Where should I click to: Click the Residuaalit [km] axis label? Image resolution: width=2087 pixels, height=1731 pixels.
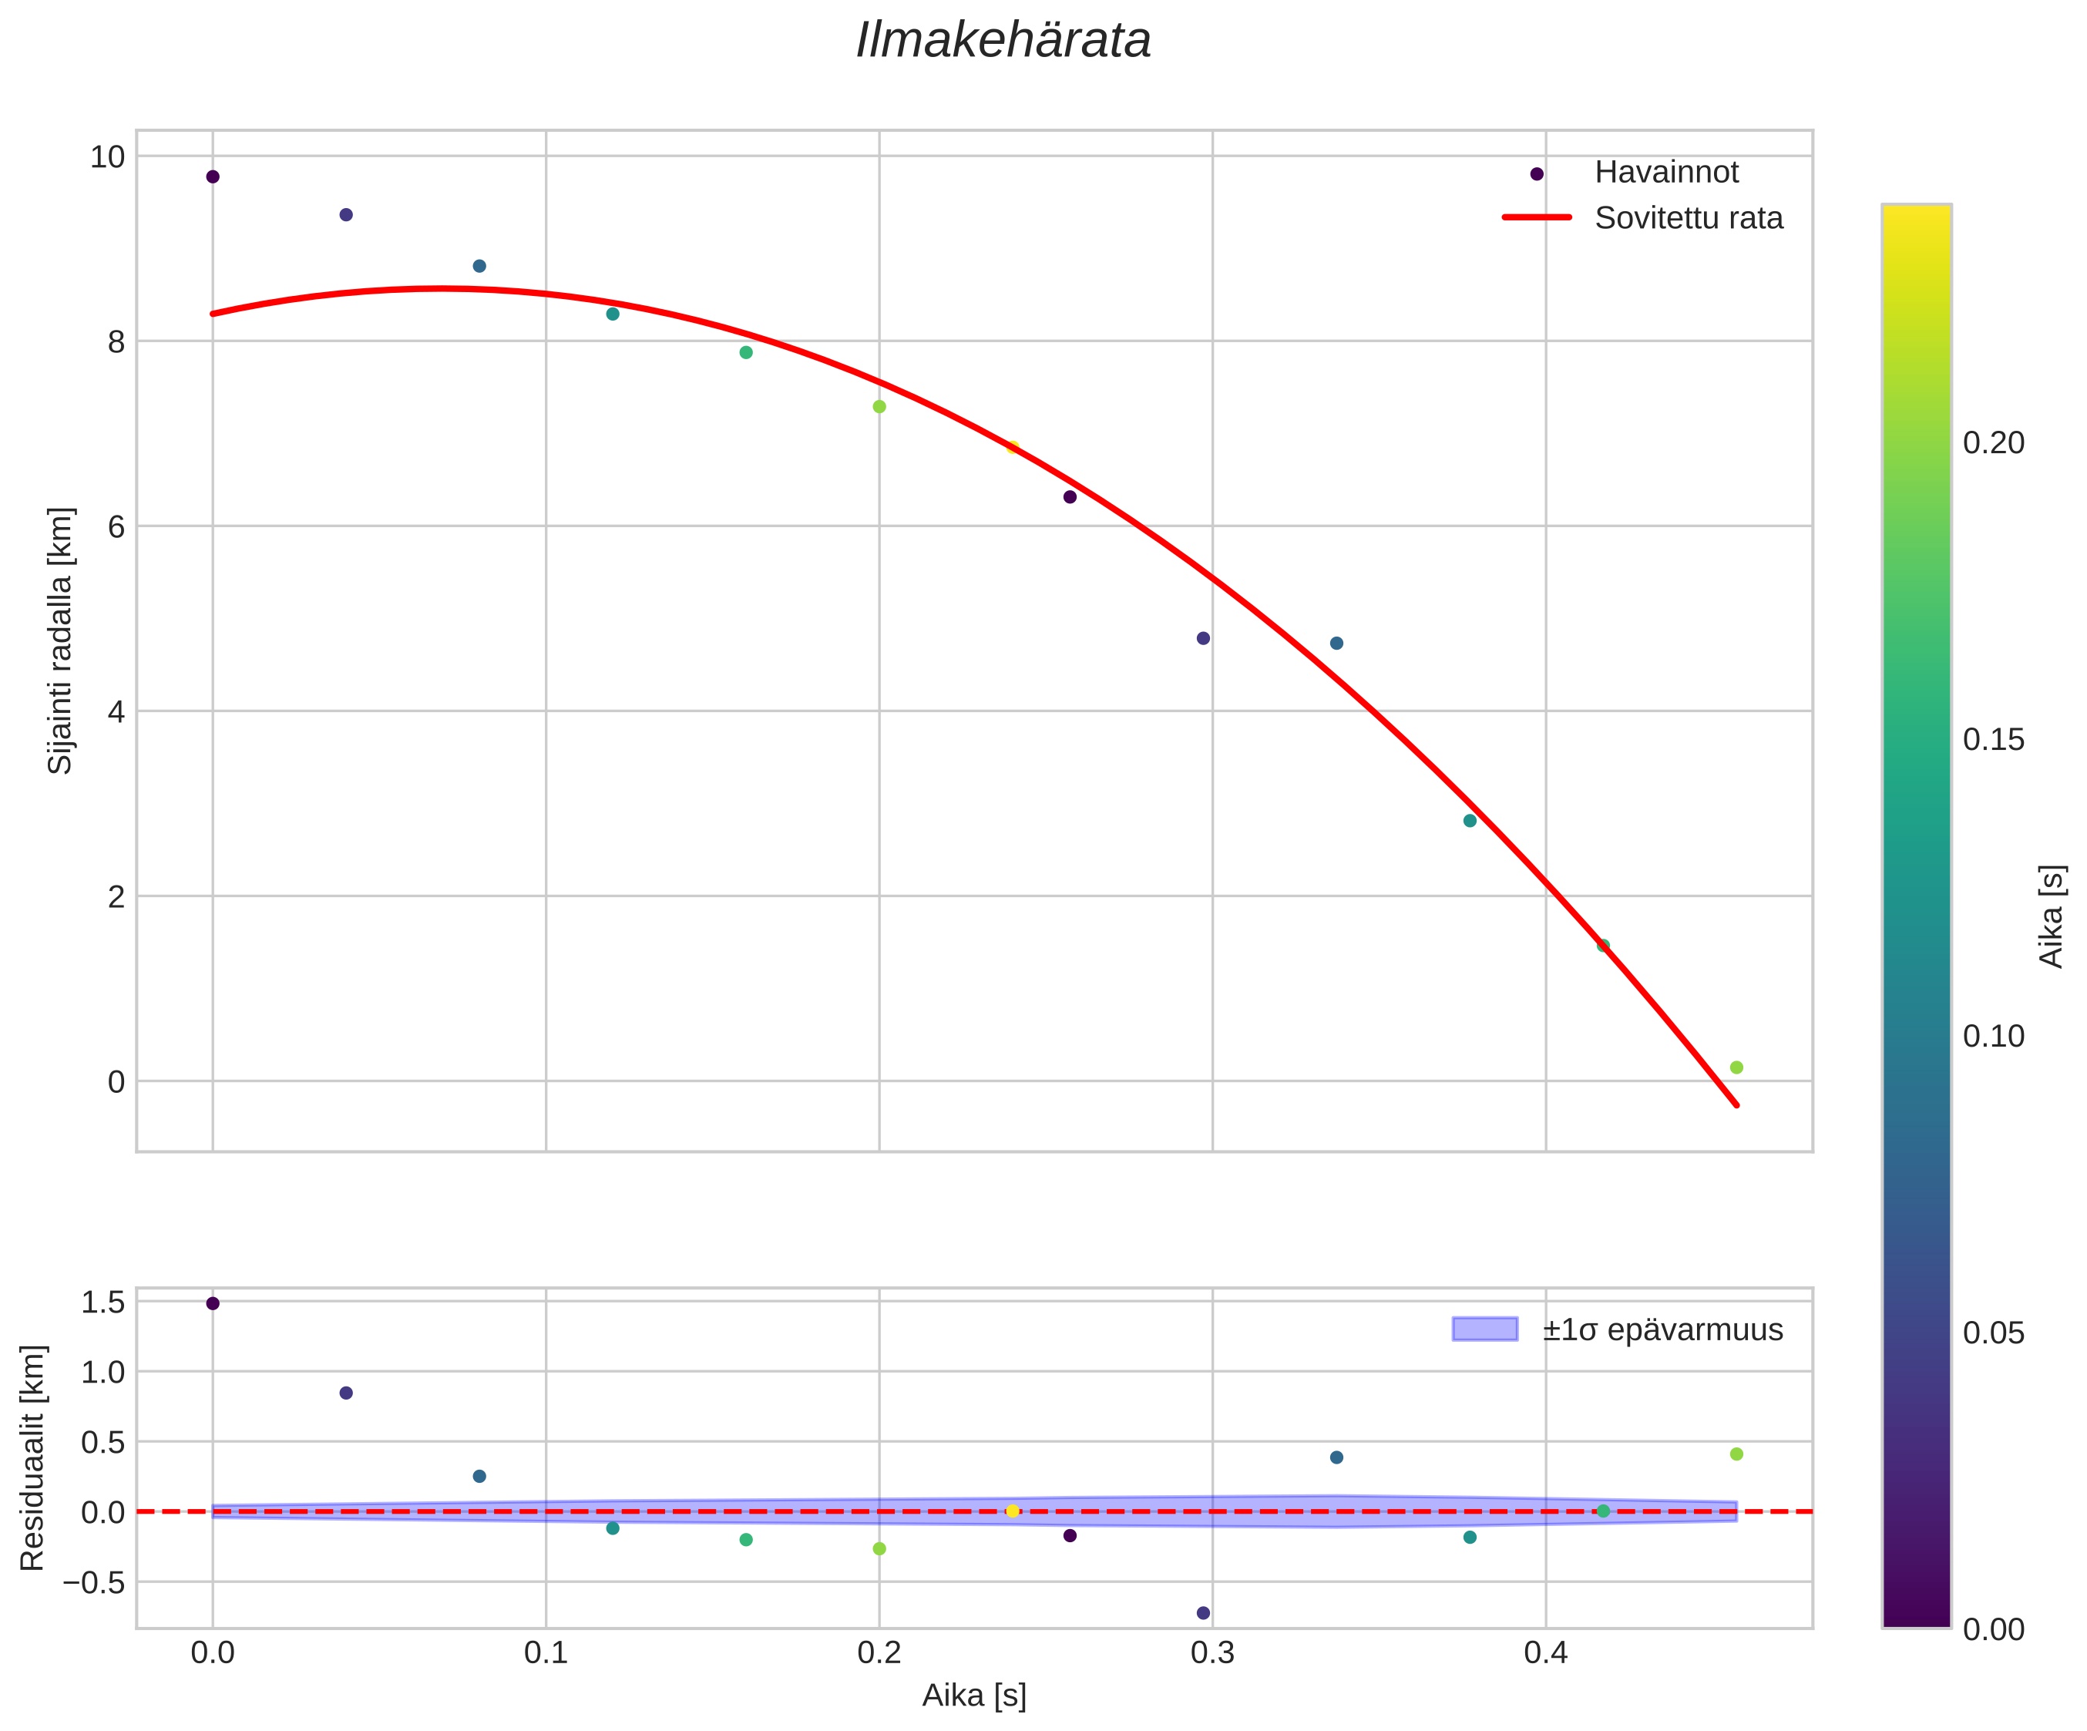(33, 1457)
